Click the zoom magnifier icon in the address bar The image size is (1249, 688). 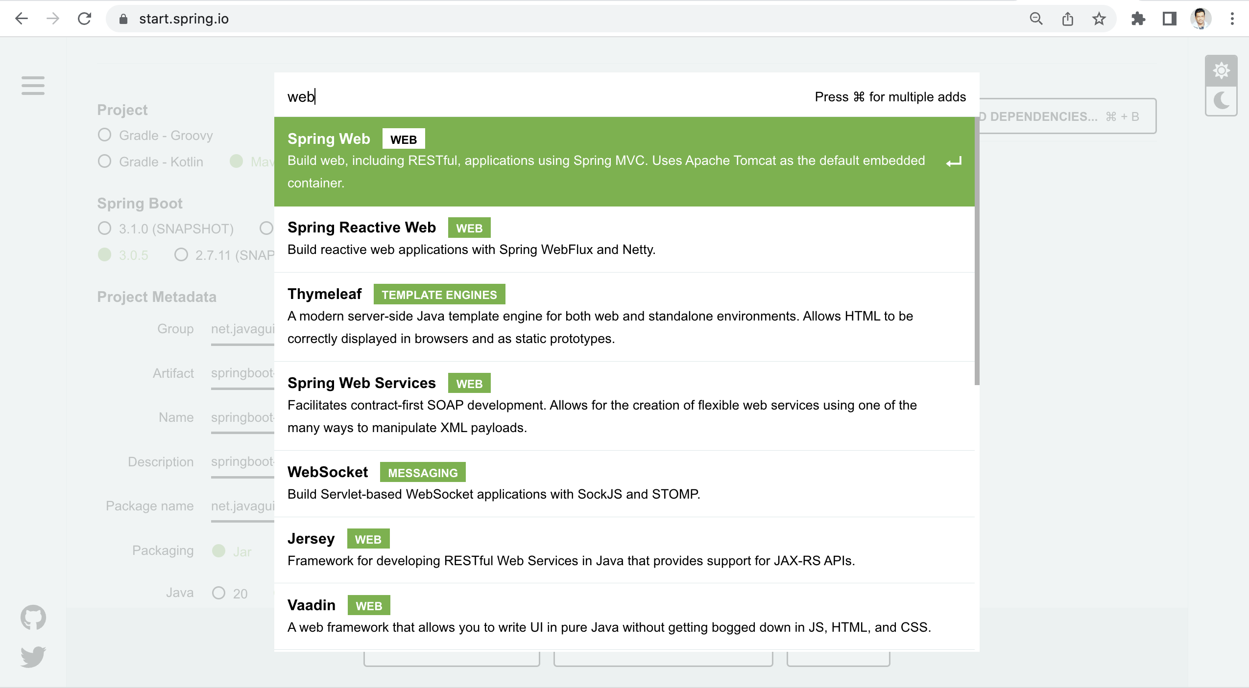1036,19
